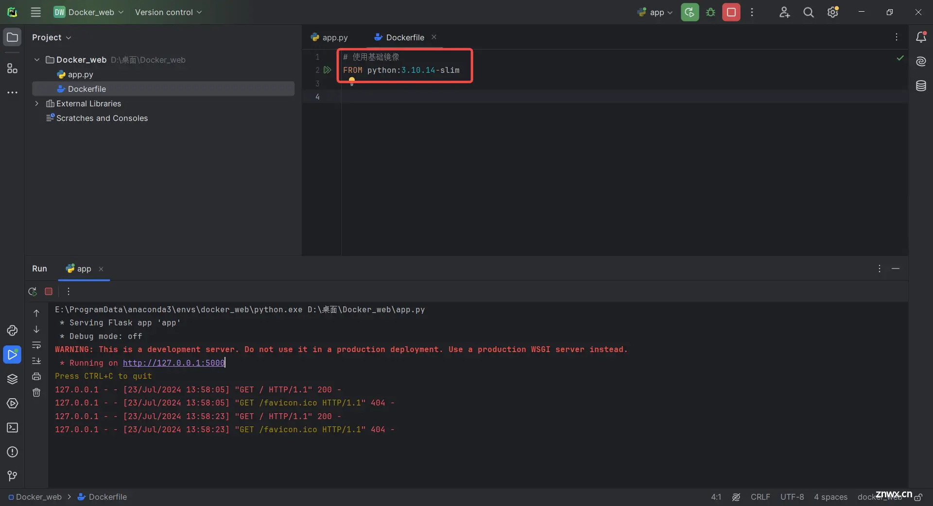The height and width of the screenshot is (506, 933).
Task: Open the Docker_web project dropdown
Action: [88, 12]
